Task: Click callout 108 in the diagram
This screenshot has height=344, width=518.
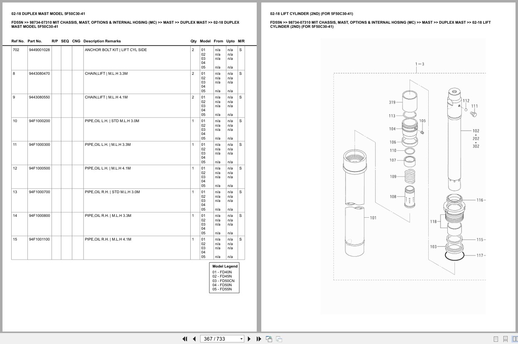Action: click(393, 197)
